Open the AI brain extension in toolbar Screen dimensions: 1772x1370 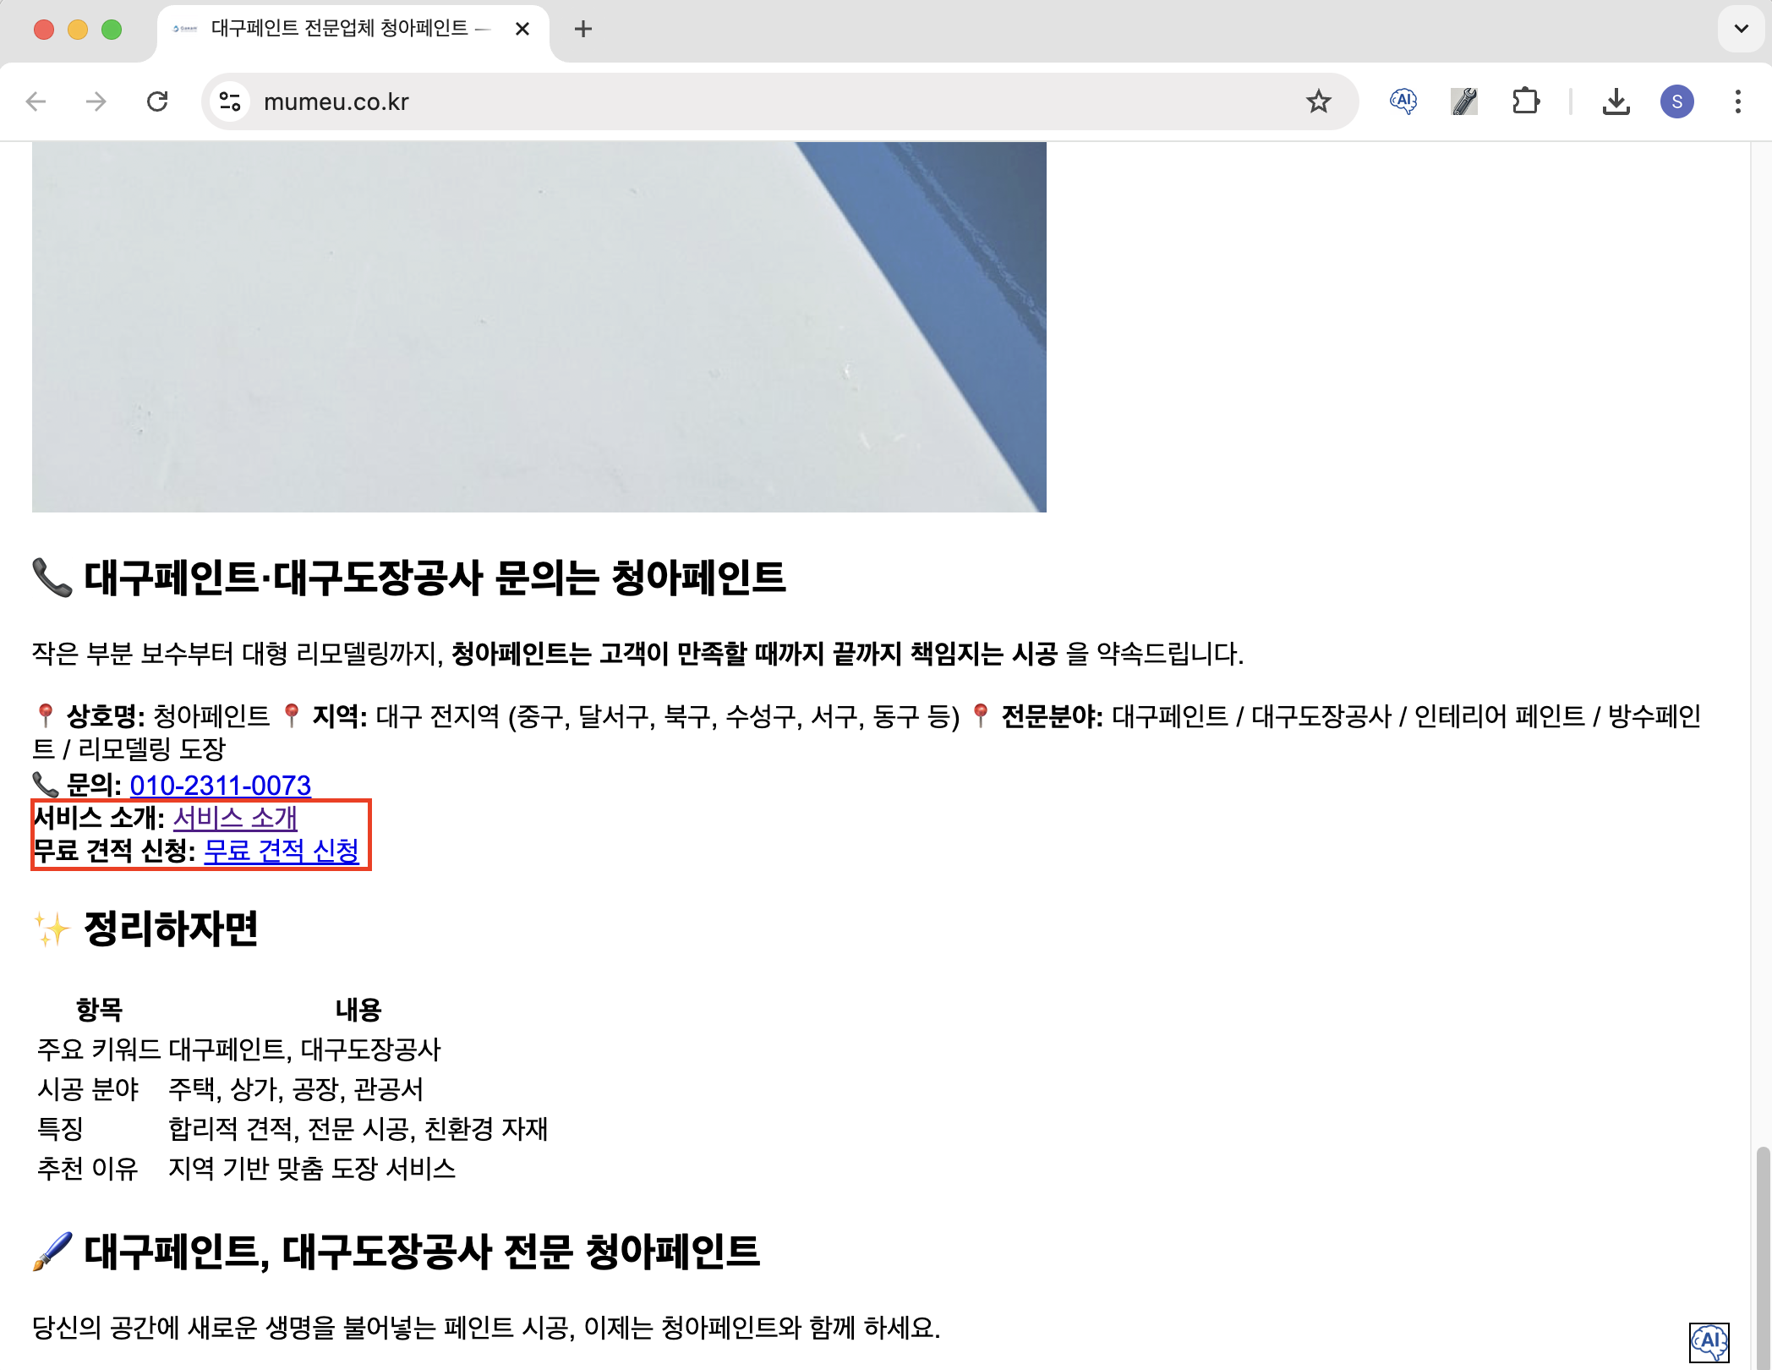(x=1403, y=101)
